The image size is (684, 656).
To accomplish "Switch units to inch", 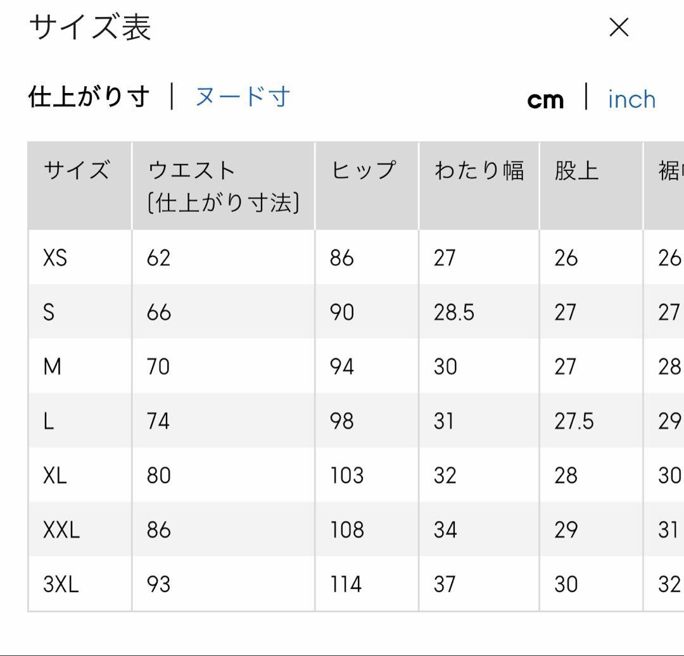I will pyautogui.click(x=631, y=99).
